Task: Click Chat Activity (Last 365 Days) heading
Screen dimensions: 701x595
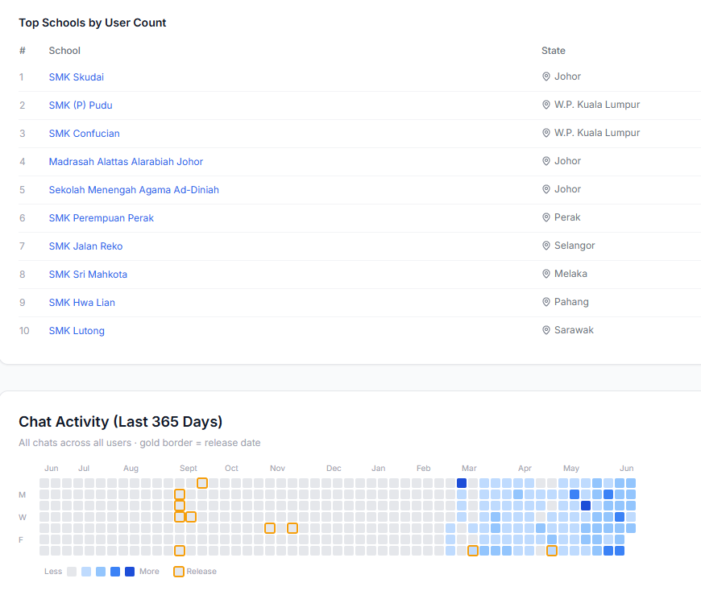Action: [x=120, y=422]
